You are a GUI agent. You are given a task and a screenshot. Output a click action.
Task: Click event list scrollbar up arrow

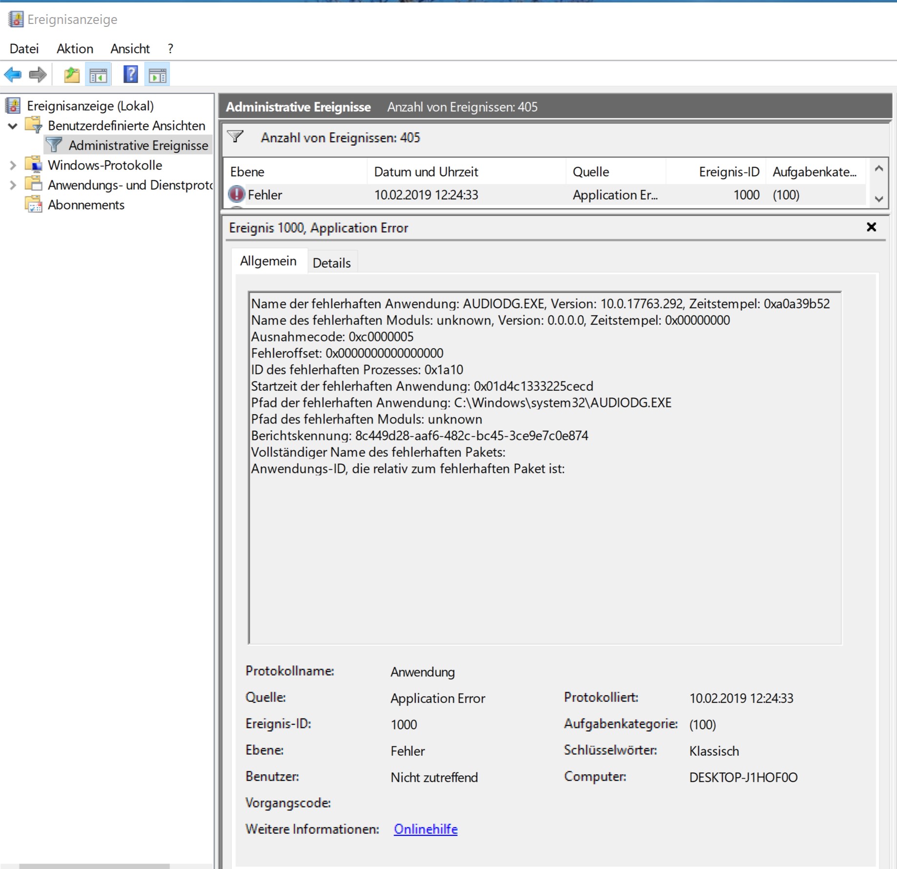(x=879, y=169)
